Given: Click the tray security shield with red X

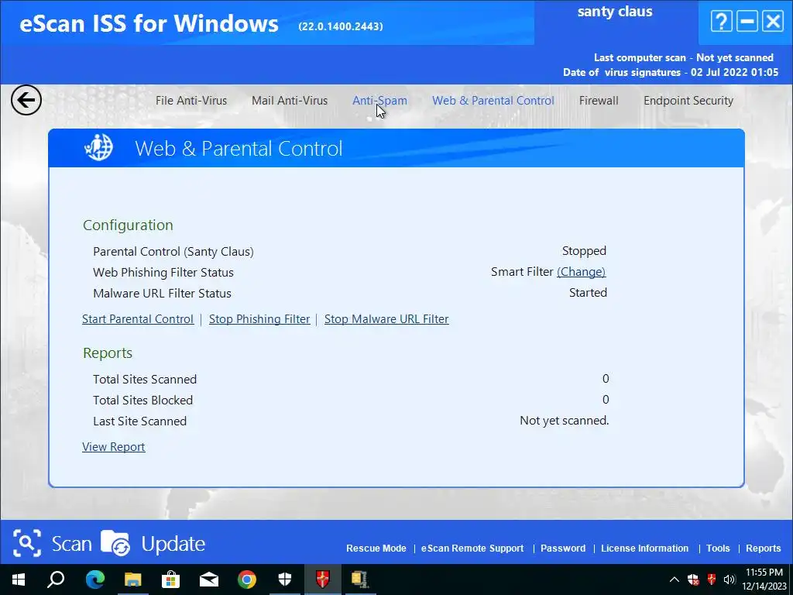Looking at the screenshot, I should tap(693, 580).
